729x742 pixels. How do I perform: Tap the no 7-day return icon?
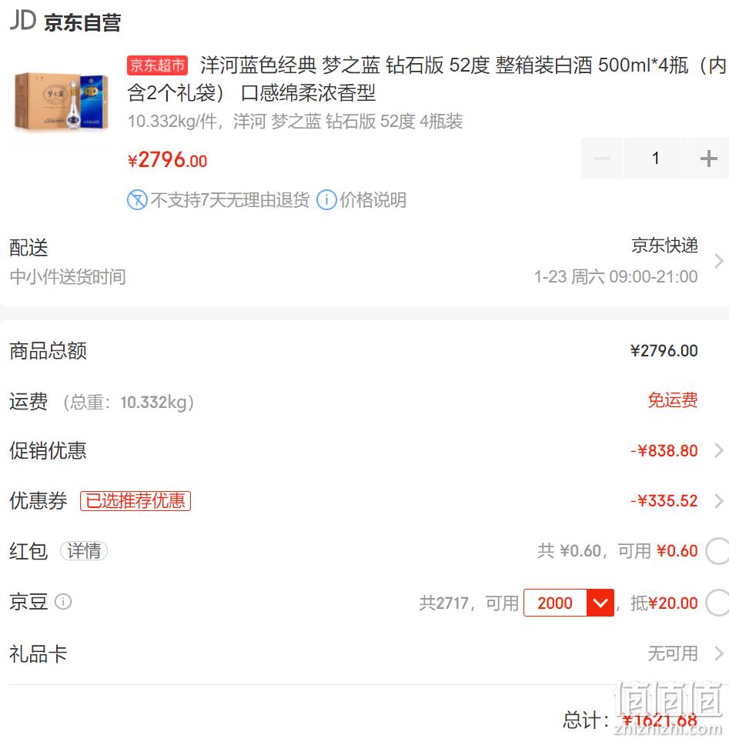coord(137,199)
